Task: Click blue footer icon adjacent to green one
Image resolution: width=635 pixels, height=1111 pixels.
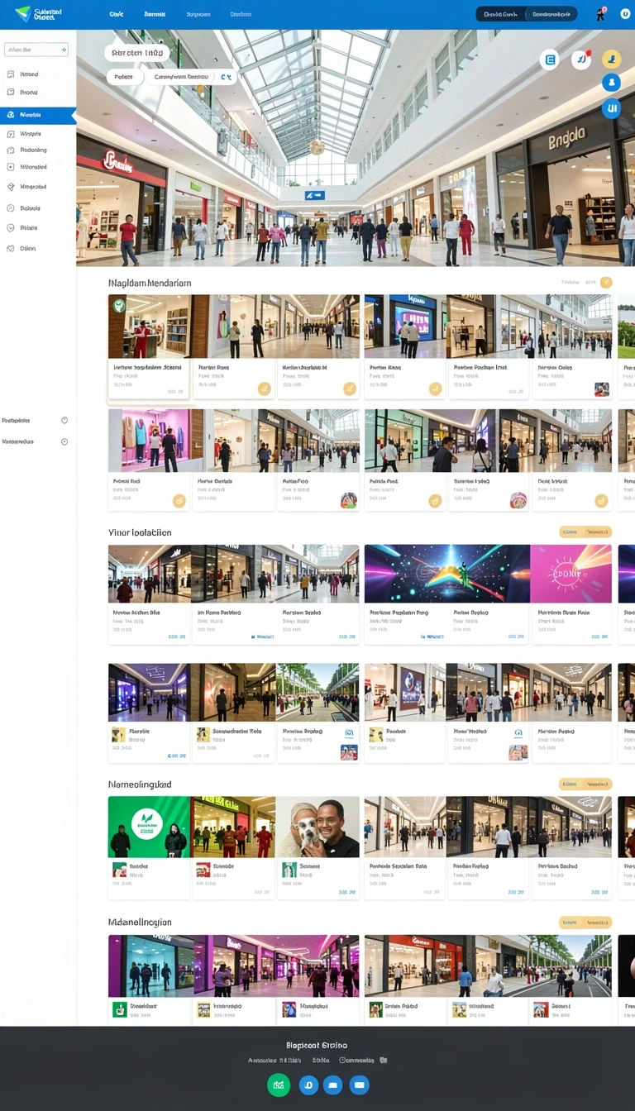Action: point(308,1085)
